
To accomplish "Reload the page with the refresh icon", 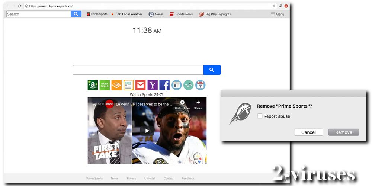I will 20,6.
